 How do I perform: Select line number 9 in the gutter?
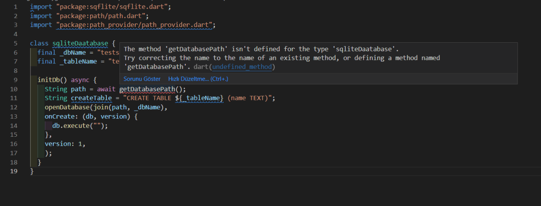point(16,80)
